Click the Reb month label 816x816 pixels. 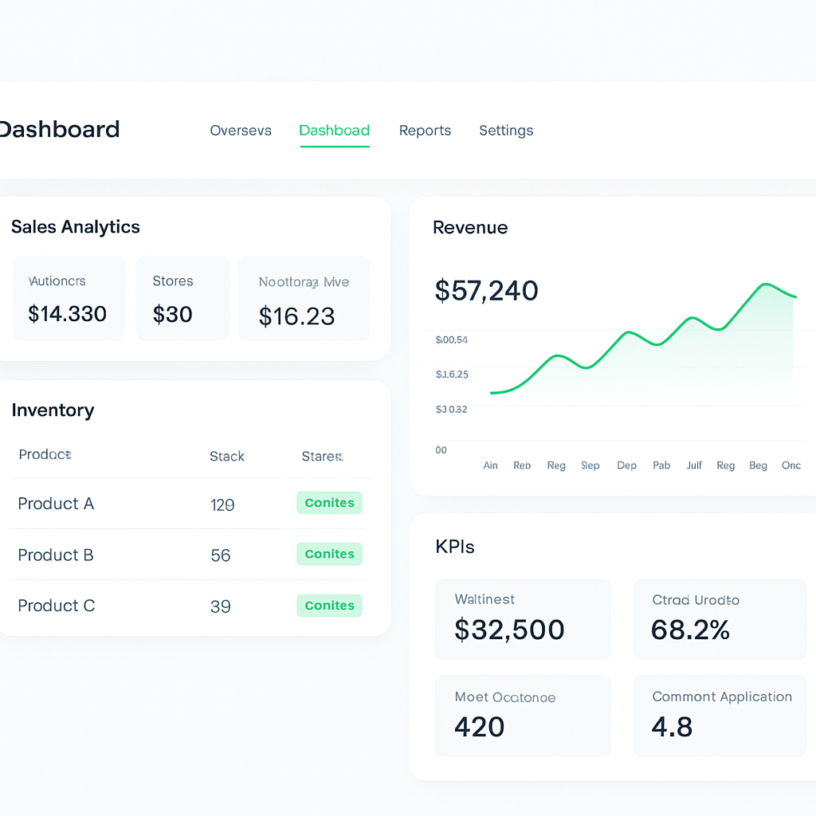522,465
